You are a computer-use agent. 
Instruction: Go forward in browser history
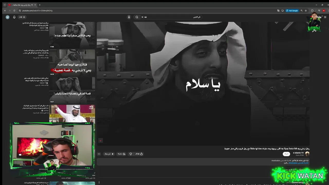(10, 11)
